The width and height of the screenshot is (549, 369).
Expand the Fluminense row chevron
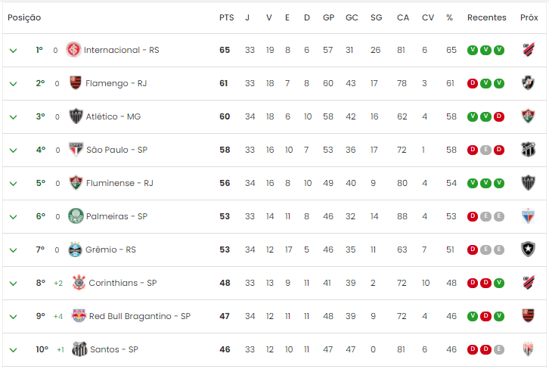[14, 184]
